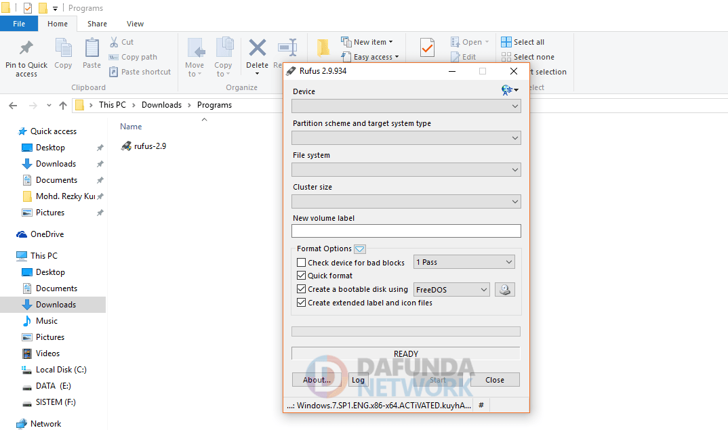
Task: Open the File menu tab
Action: point(19,24)
